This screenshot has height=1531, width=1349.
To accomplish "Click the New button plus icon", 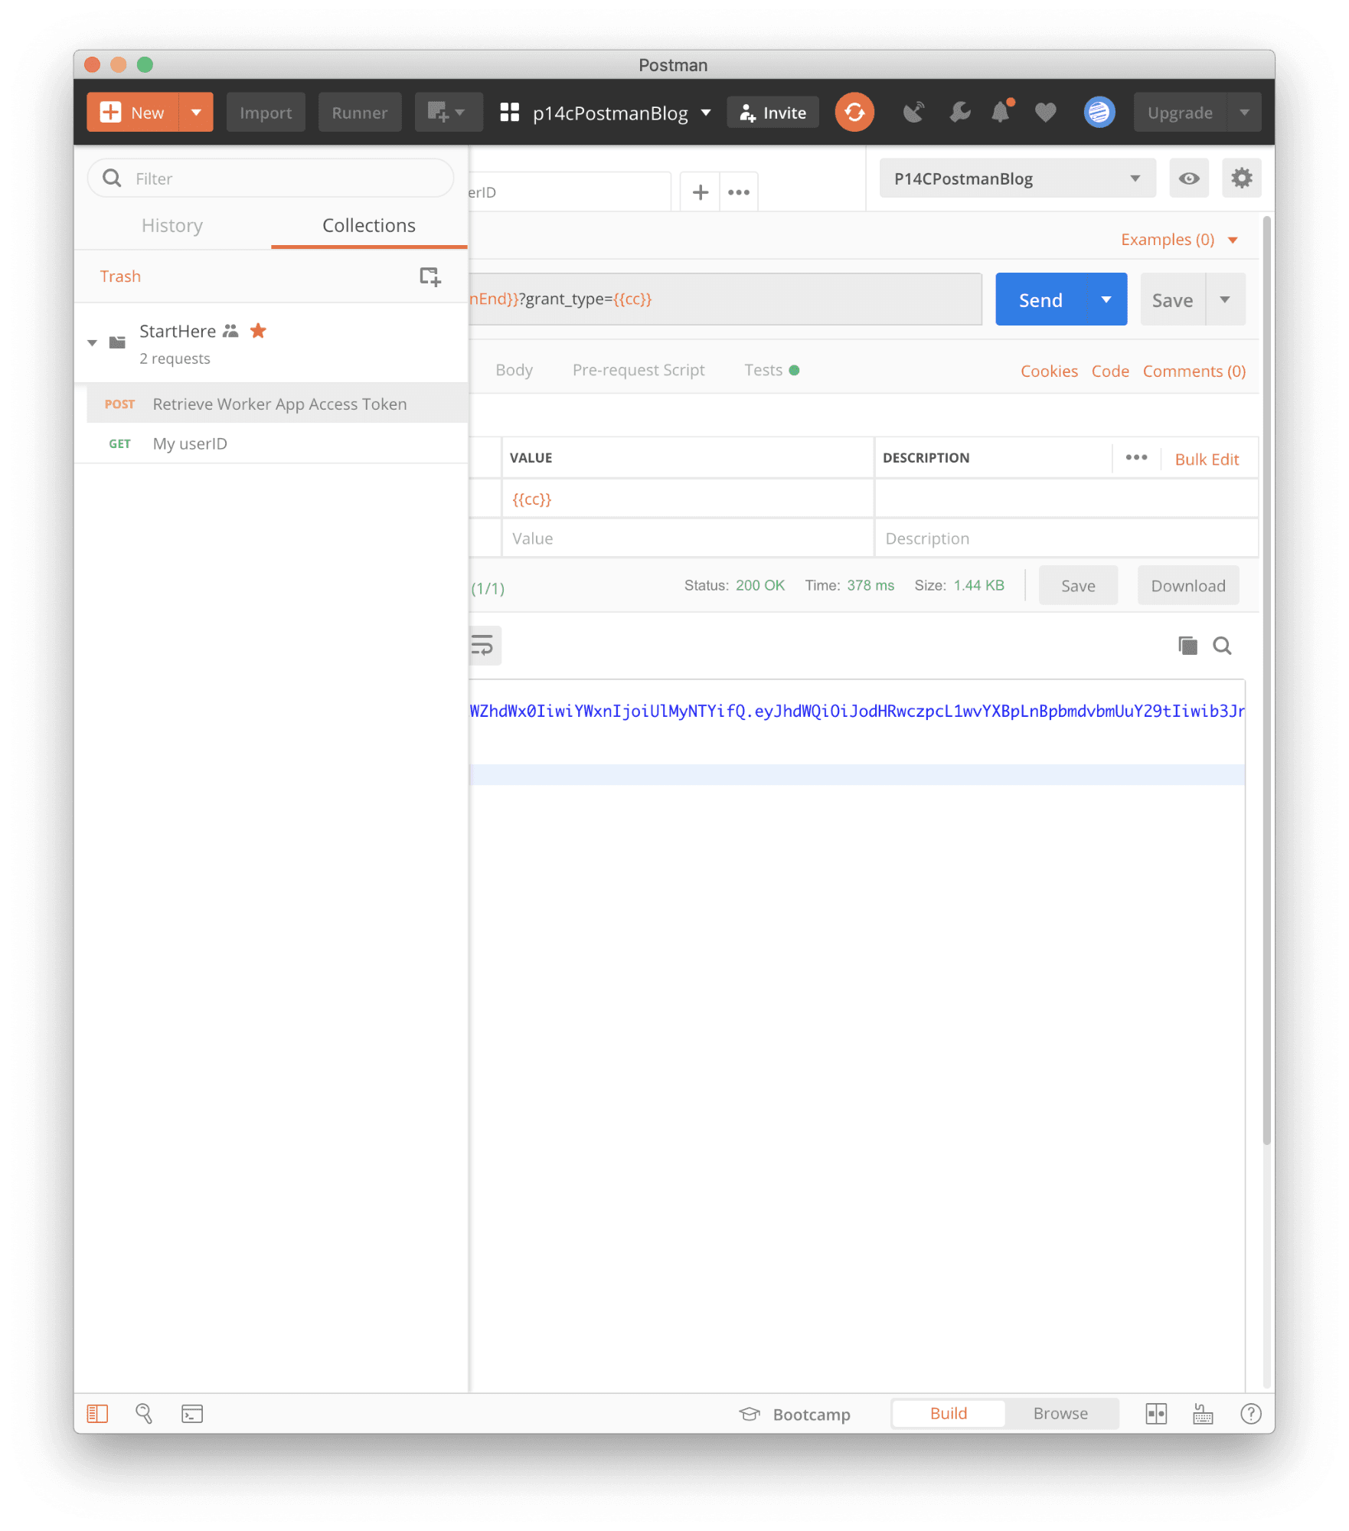I will 111,113.
